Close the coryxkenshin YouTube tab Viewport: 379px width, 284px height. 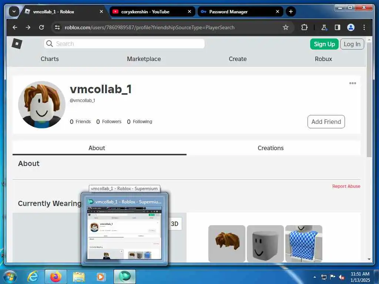189,11
